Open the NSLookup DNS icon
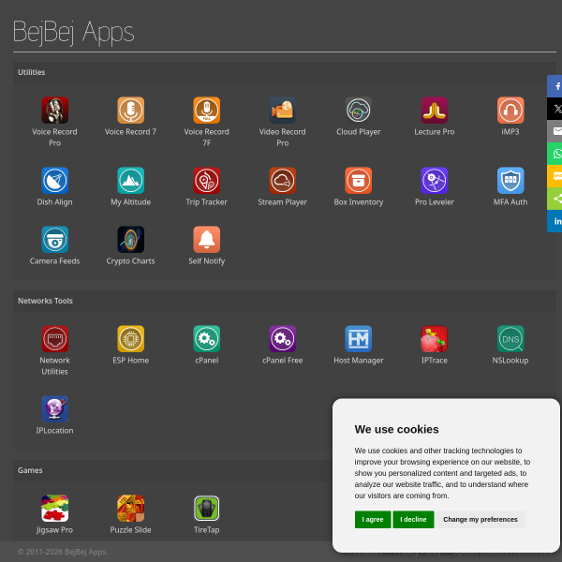The image size is (562, 562). click(510, 339)
